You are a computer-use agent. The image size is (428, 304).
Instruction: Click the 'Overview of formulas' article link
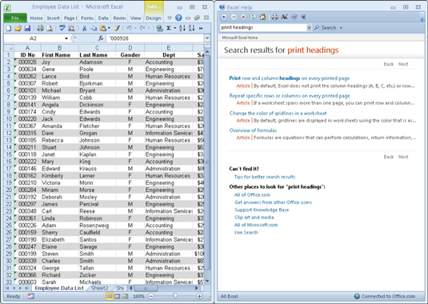tap(253, 130)
